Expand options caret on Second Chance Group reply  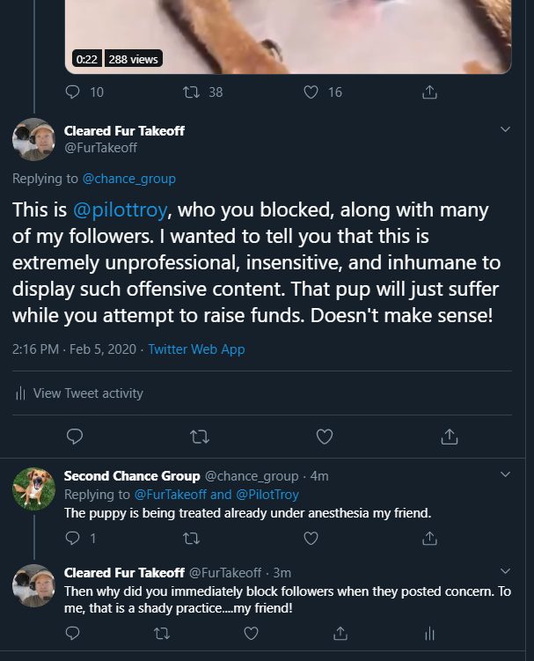pyautogui.click(x=505, y=474)
